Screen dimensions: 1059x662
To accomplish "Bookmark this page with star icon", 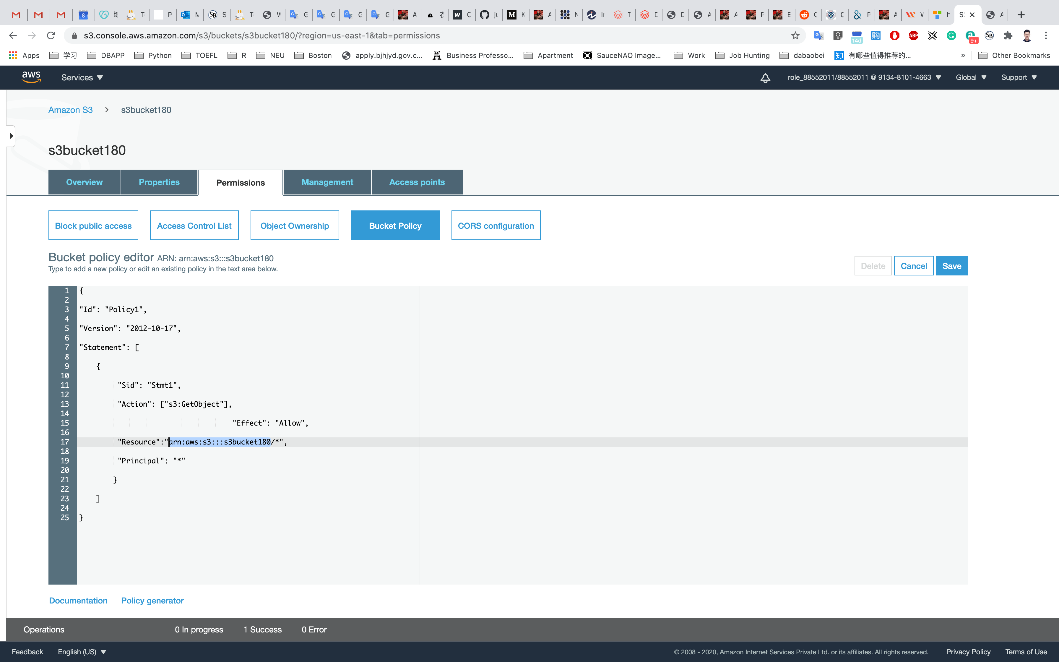I will click(795, 35).
